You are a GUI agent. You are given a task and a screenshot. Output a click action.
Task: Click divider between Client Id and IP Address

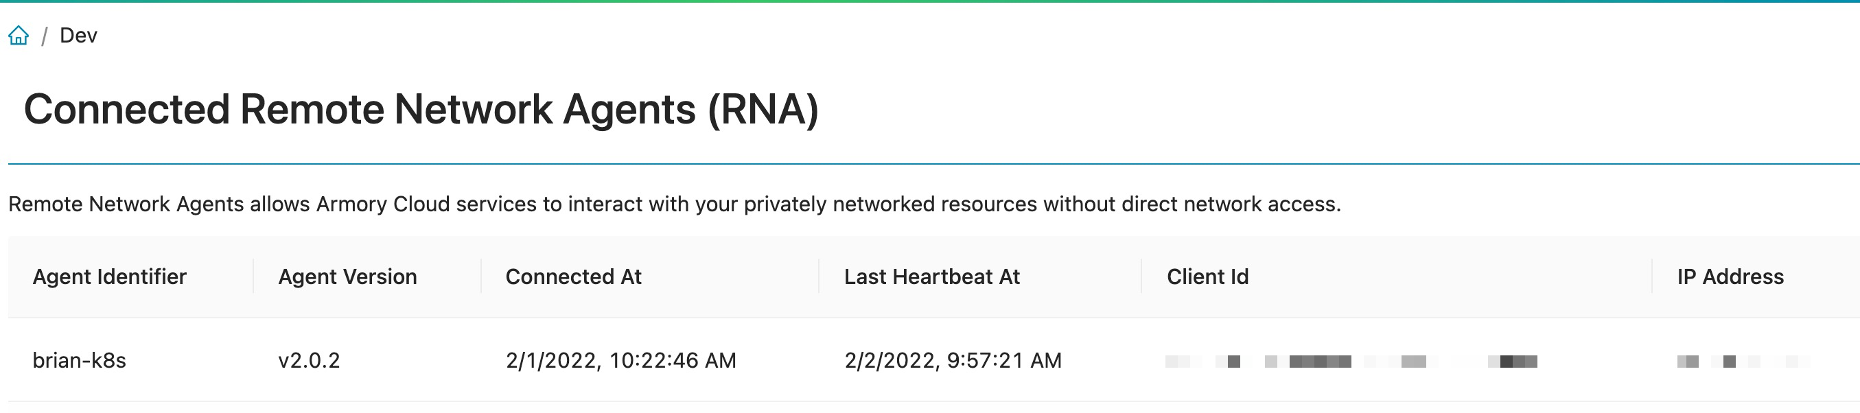tap(1652, 276)
